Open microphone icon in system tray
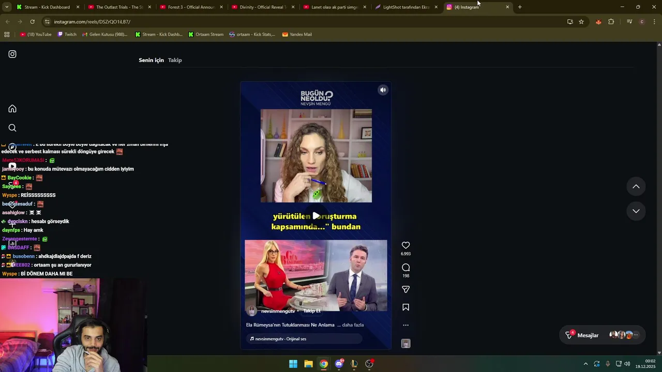Screen dimensions: 662x372 608,364
